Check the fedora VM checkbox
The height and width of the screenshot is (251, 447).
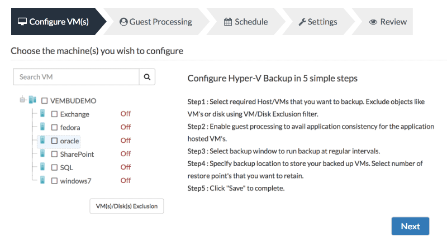point(54,128)
